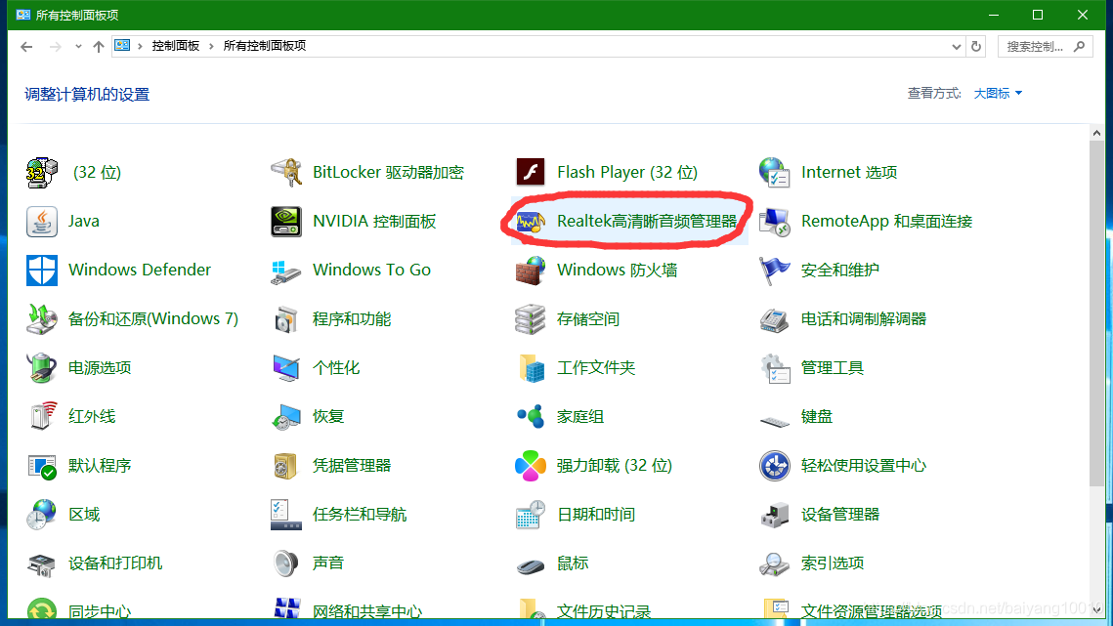Open the 存储空间 drives icon

coord(531,319)
